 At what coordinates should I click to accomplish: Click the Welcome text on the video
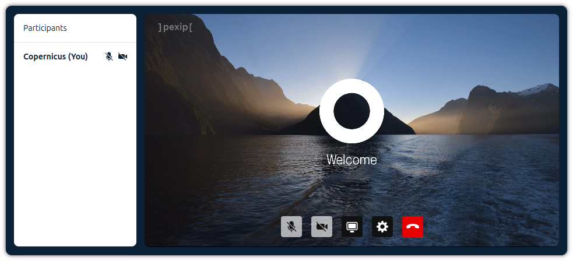pos(351,160)
